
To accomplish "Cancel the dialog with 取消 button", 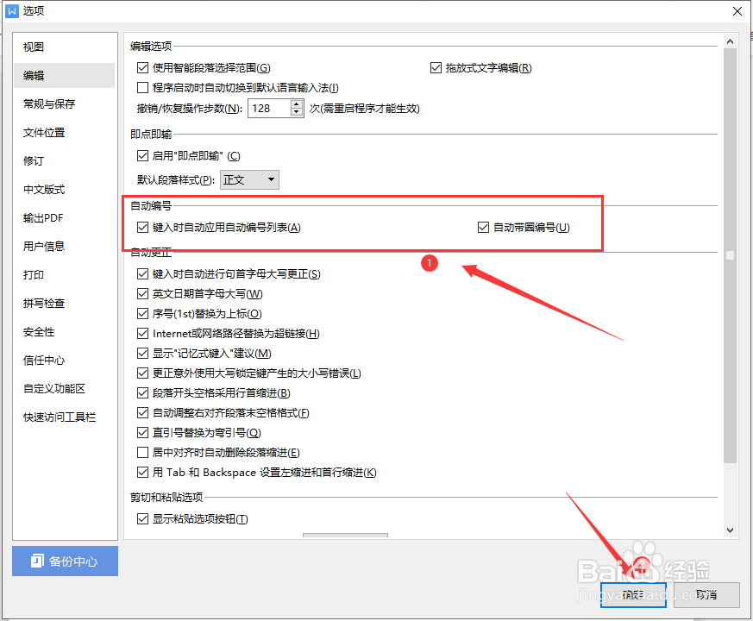I will pyautogui.click(x=706, y=595).
